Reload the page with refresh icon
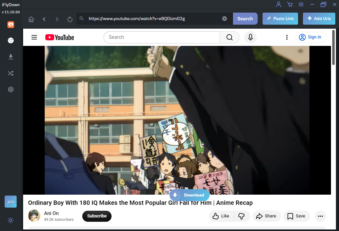 70,19
